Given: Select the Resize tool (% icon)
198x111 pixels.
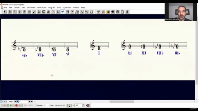Looking at the screenshot, I should point(87,12).
